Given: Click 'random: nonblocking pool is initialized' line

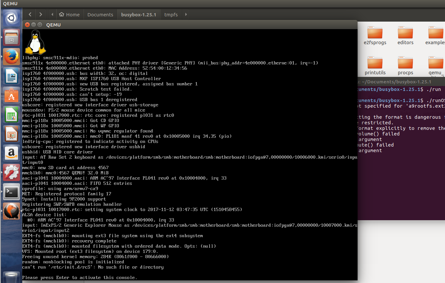Looking at the screenshot, I should (73, 262).
